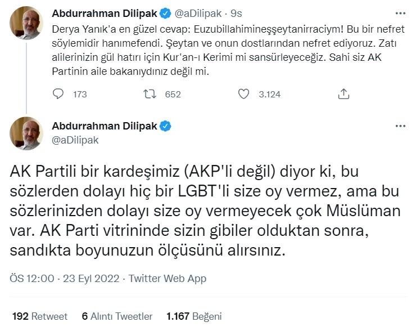This screenshot has height=331, width=416.
Task: Click the "Twitter Web App" source link
Action: click(x=168, y=278)
